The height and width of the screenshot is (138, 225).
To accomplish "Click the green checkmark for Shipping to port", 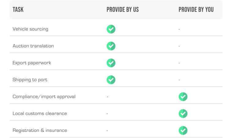I will tap(111, 80).
